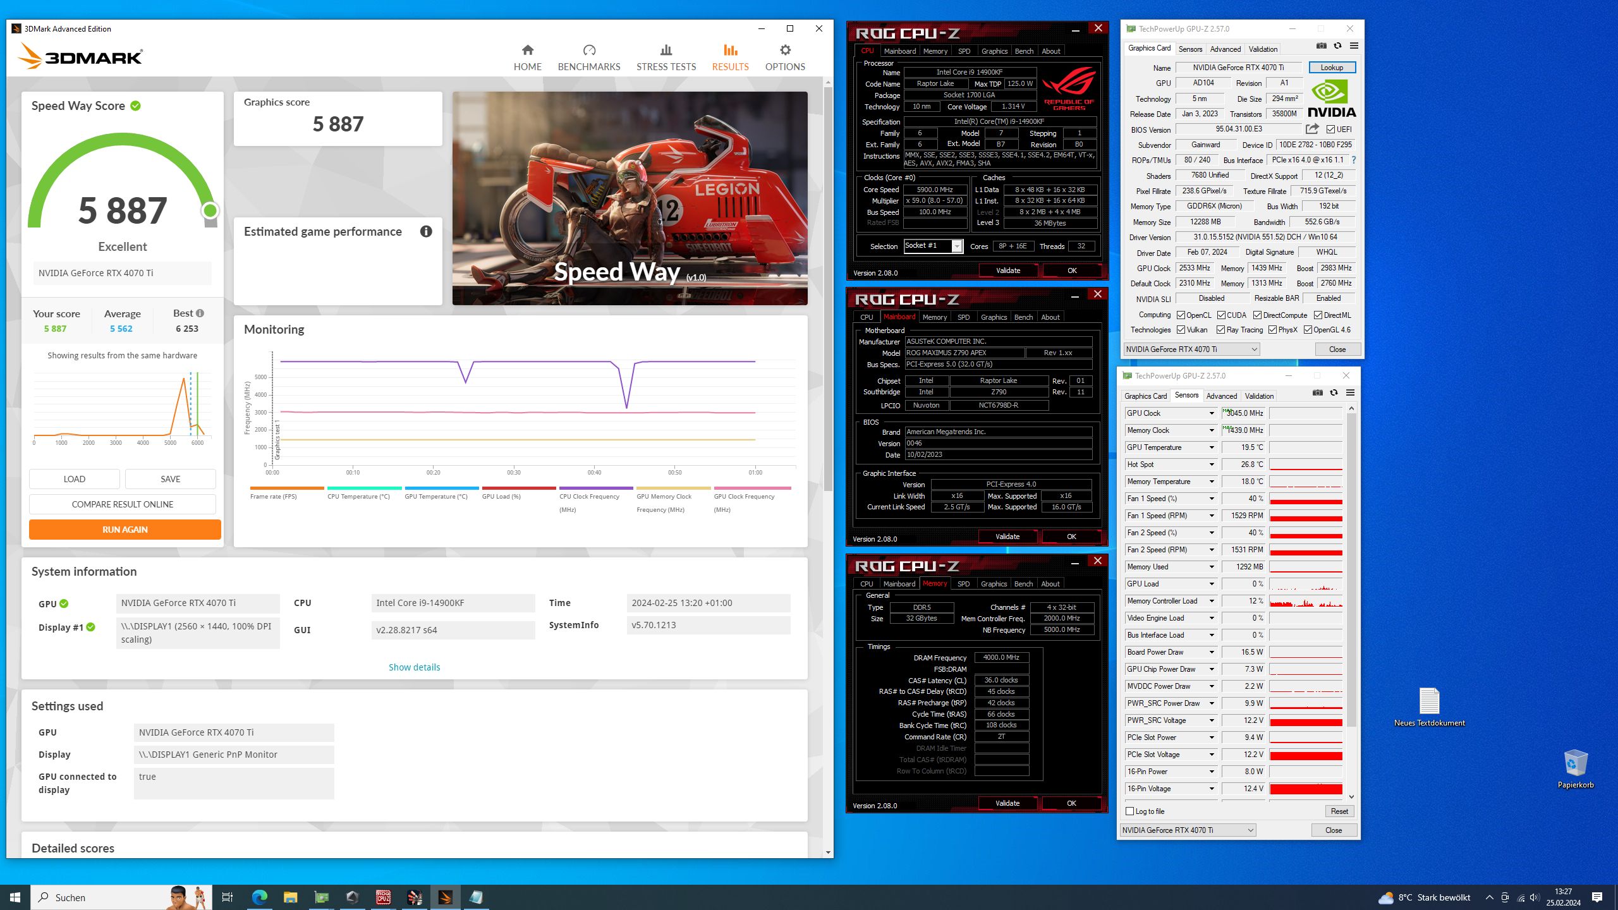This screenshot has height=910, width=1618.
Task: Click the GPU-Z screenshot camera icon in Graphics Card window
Action: [1321, 45]
